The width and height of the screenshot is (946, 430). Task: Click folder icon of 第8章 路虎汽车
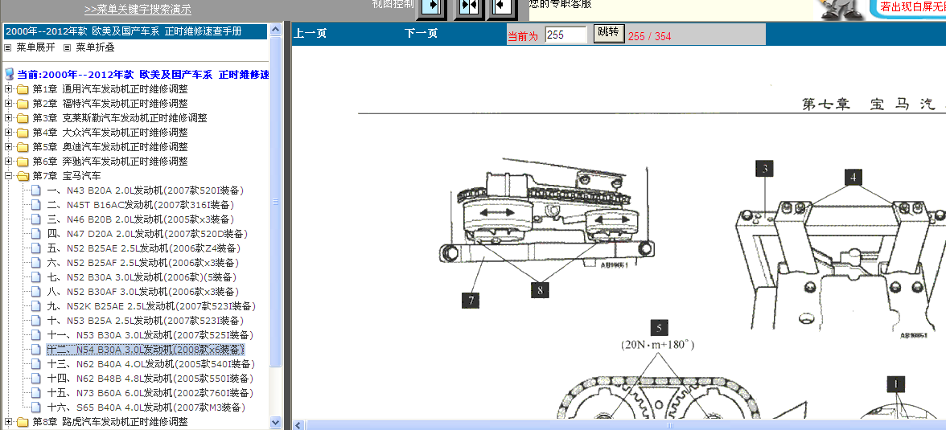coord(23,421)
